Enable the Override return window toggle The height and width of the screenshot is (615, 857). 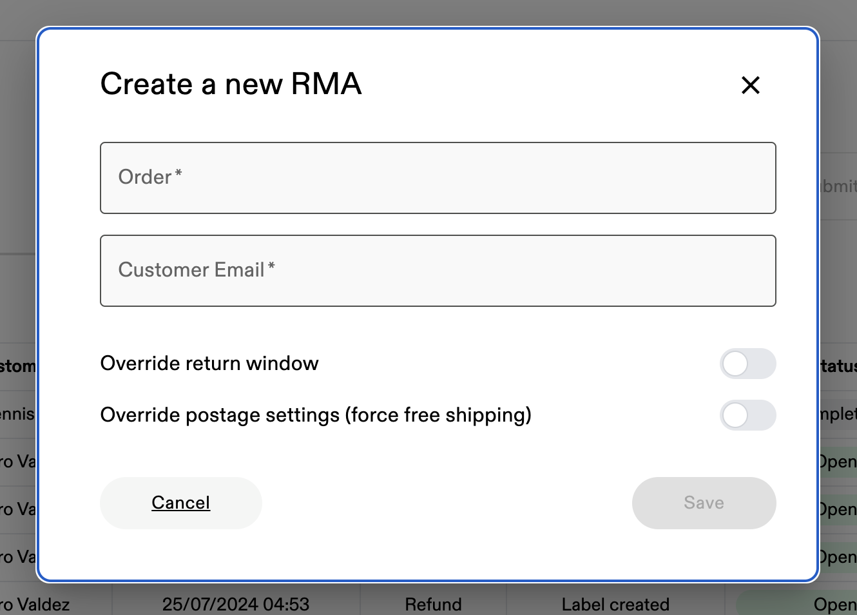point(747,364)
